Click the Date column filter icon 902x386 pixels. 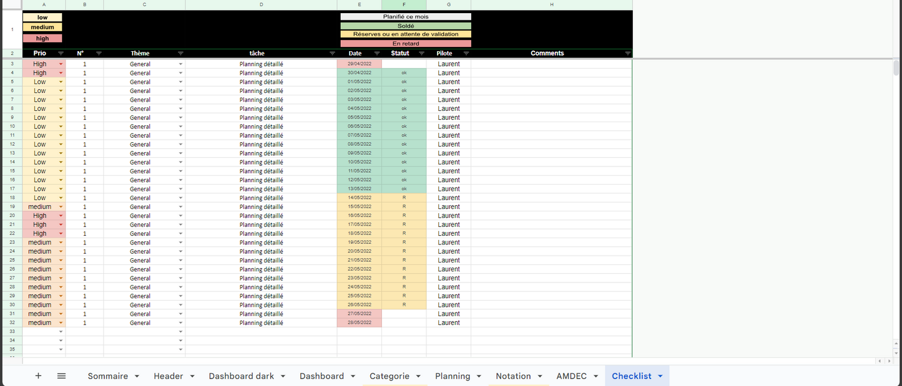coord(377,54)
